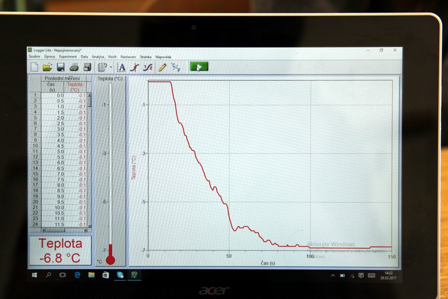Click the Autoscale graph icon
The width and height of the screenshot is (448, 299).
pos(121,67)
